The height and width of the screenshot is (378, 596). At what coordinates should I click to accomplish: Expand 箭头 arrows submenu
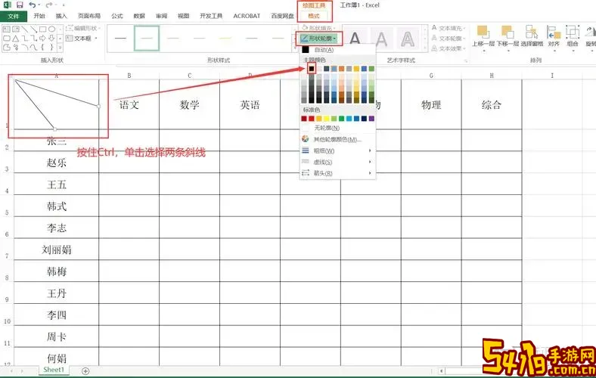pyautogui.click(x=338, y=173)
